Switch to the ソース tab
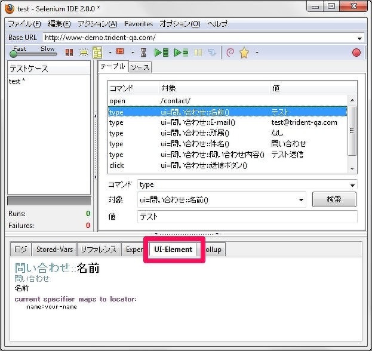 click(140, 67)
